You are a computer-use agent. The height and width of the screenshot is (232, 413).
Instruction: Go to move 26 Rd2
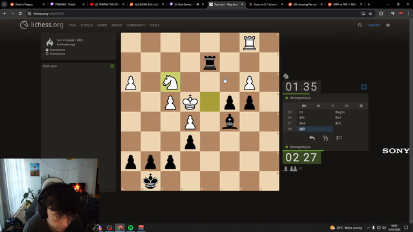350,117
